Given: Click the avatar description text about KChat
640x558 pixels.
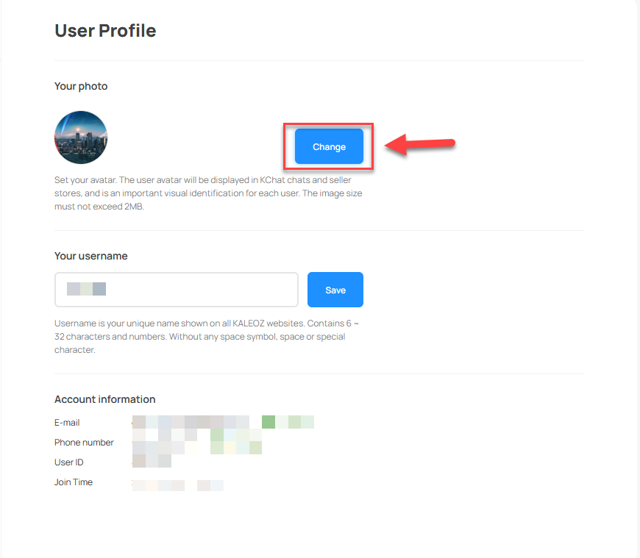Looking at the screenshot, I should tap(208, 193).
